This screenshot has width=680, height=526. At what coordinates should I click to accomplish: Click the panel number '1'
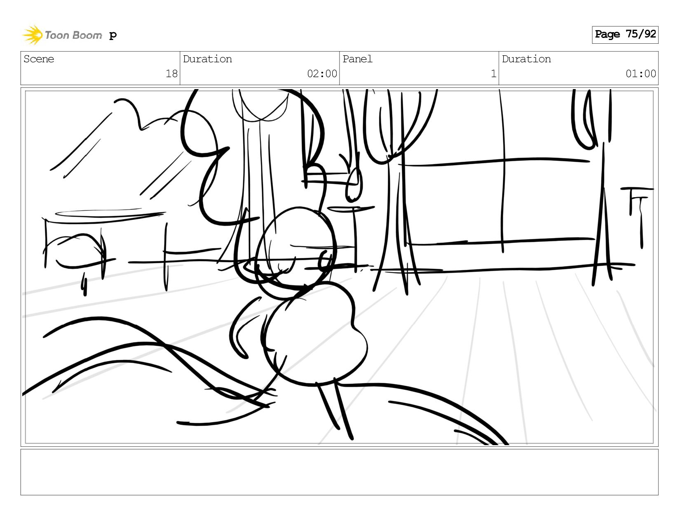click(493, 74)
